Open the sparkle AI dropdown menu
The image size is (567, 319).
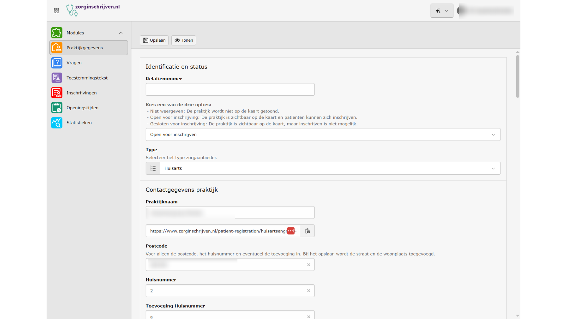pyautogui.click(x=441, y=11)
